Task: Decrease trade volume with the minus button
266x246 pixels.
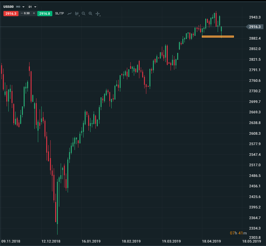Action: [x=22, y=13]
